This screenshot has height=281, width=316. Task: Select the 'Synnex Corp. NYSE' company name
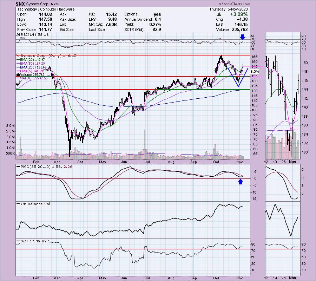[x=44, y=4]
